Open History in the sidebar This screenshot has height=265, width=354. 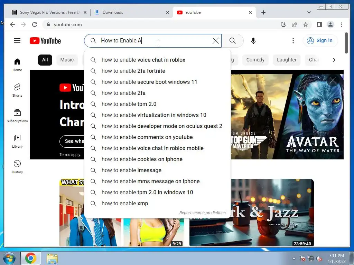(17, 167)
